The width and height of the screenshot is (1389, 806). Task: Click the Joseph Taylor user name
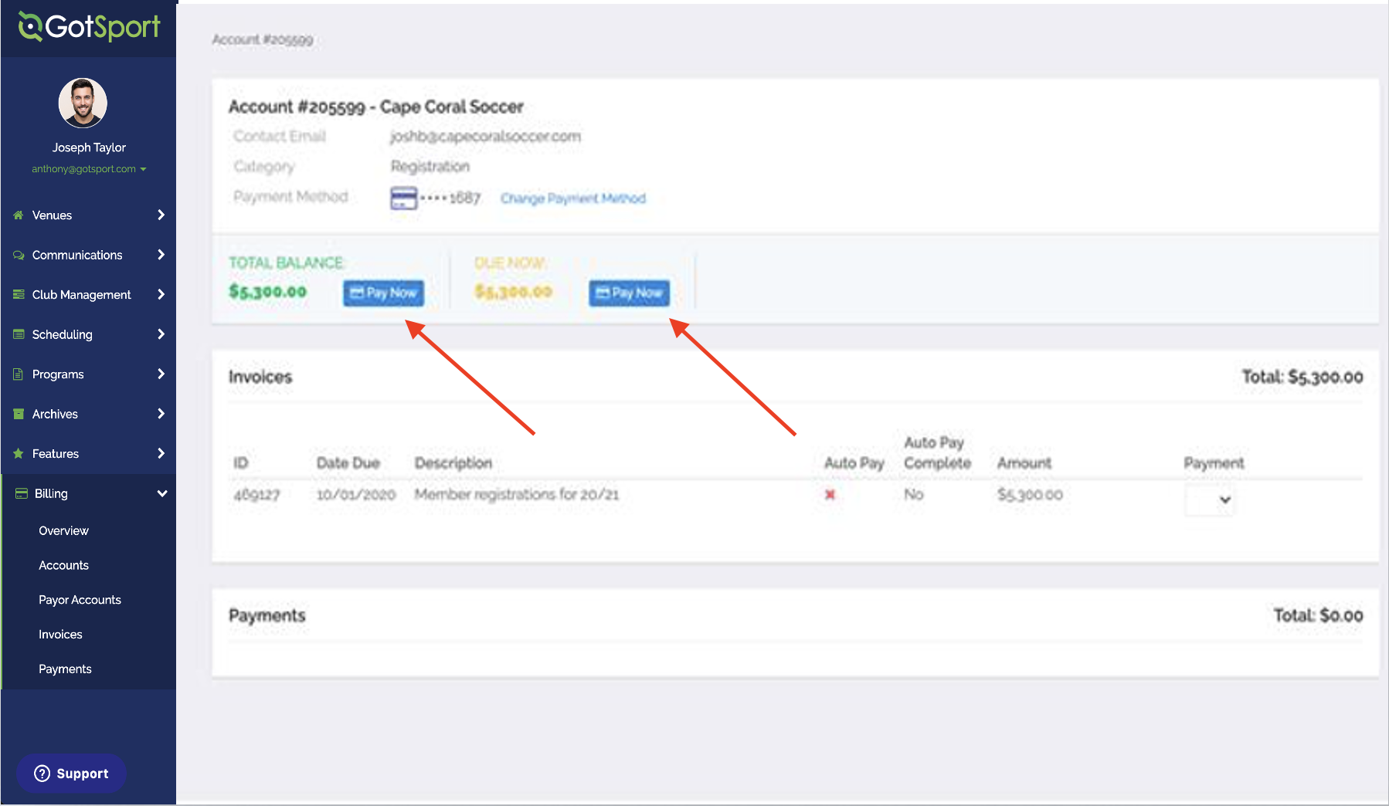point(89,147)
